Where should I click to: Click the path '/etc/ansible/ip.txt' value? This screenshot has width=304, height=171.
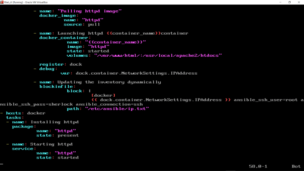pos(117,109)
